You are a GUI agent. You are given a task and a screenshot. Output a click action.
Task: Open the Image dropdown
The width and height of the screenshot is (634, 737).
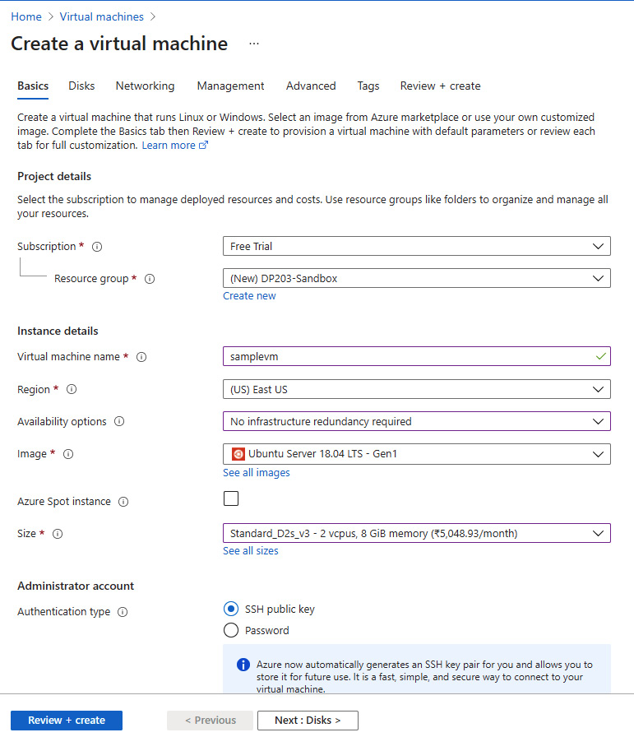tap(417, 454)
